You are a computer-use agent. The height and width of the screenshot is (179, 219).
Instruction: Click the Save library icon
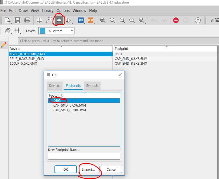coord(18,20)
